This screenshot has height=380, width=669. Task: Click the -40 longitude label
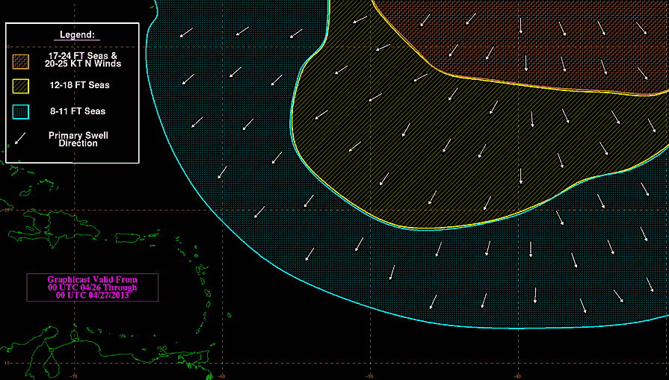pos(517,376)
